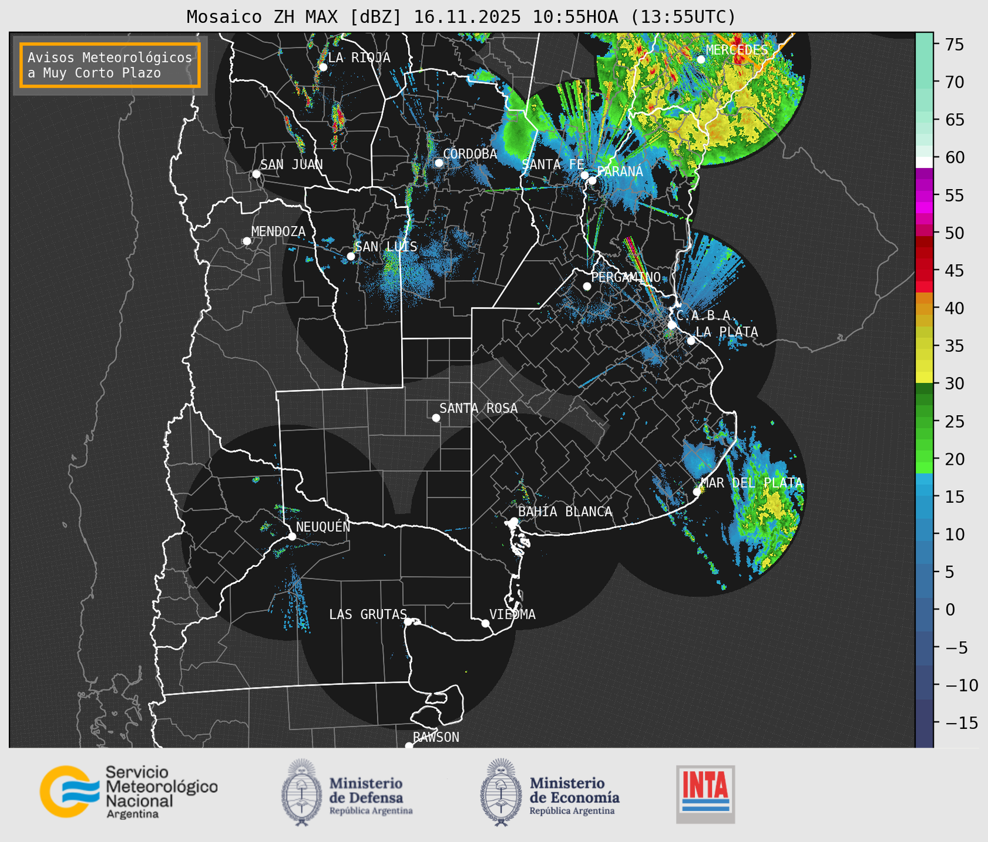Select the Santa Rosa marker dot
Screen dimensions: 988x842
(436, 418)
